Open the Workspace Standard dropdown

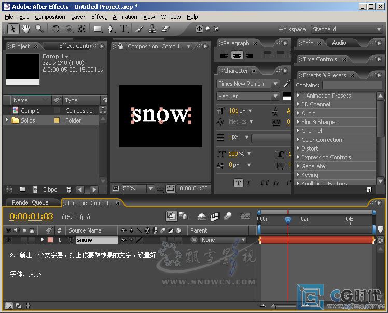pos(347,29)
